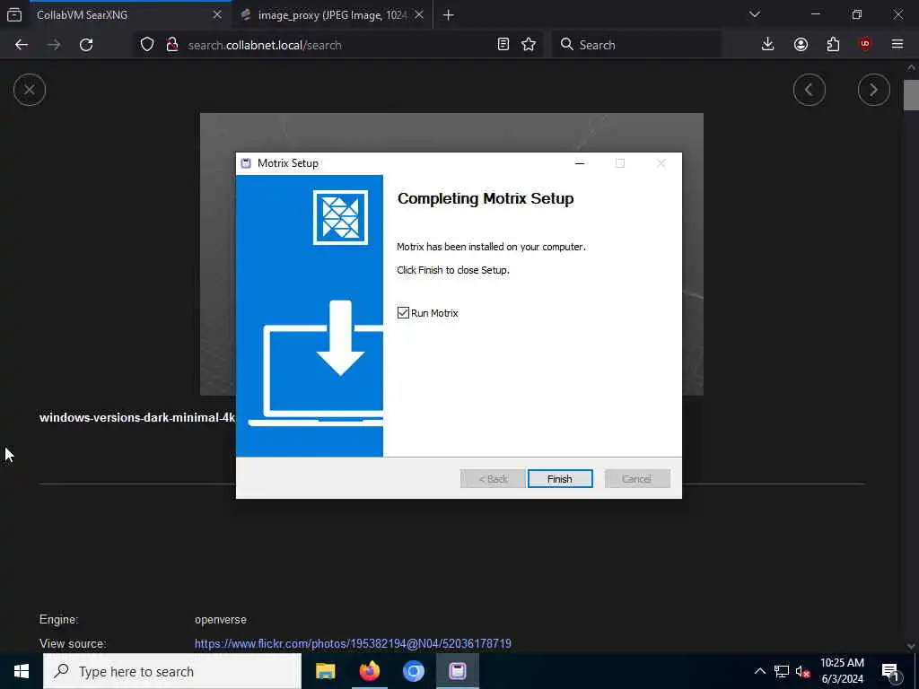This screenshot has height=689, width=919.
Task: Click the insecure connection lock icon
Action: (x=171, y=45)
